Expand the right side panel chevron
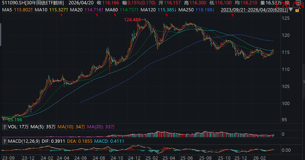The height and width of the screenshot is (160, 305). click(304, 82)
